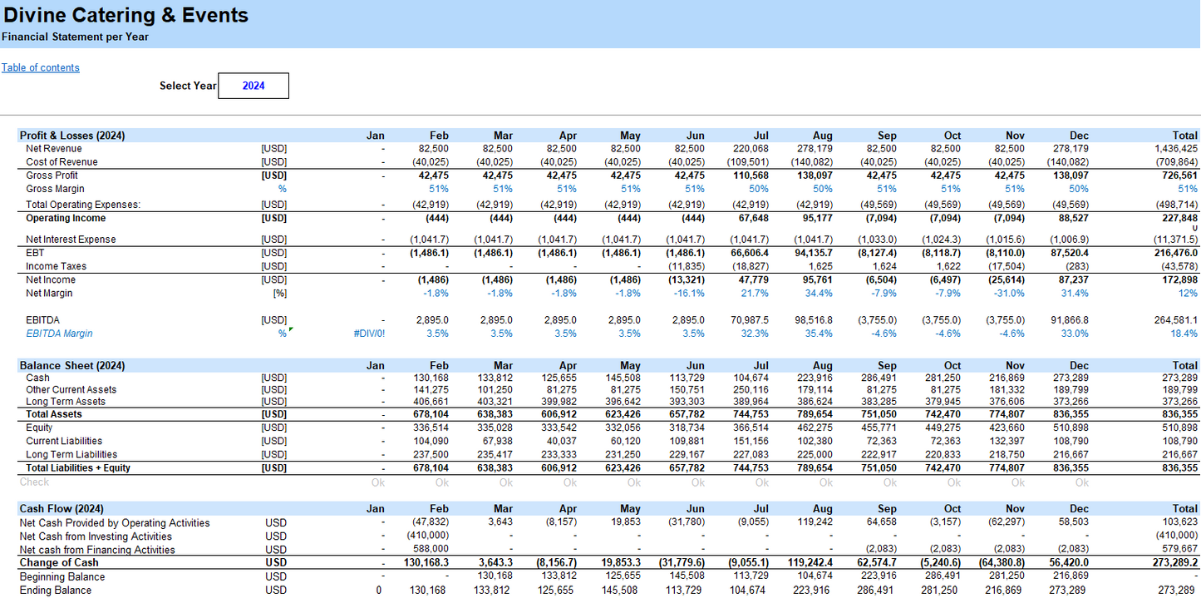
Task: Open the Table of contents link
Action: [41, 67]
